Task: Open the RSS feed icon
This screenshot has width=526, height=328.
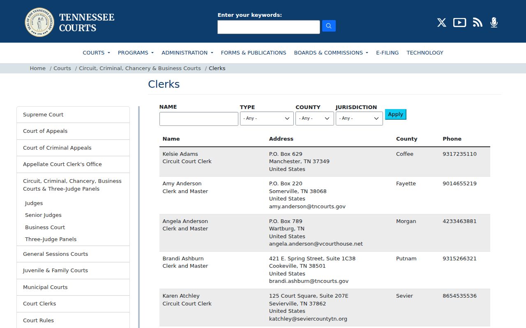Action: click(478, 23)
